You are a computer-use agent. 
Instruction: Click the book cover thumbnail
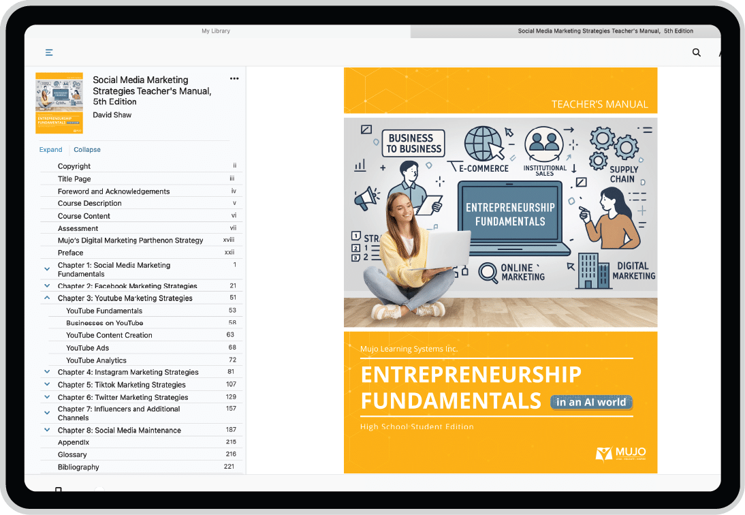coord(59,102)
